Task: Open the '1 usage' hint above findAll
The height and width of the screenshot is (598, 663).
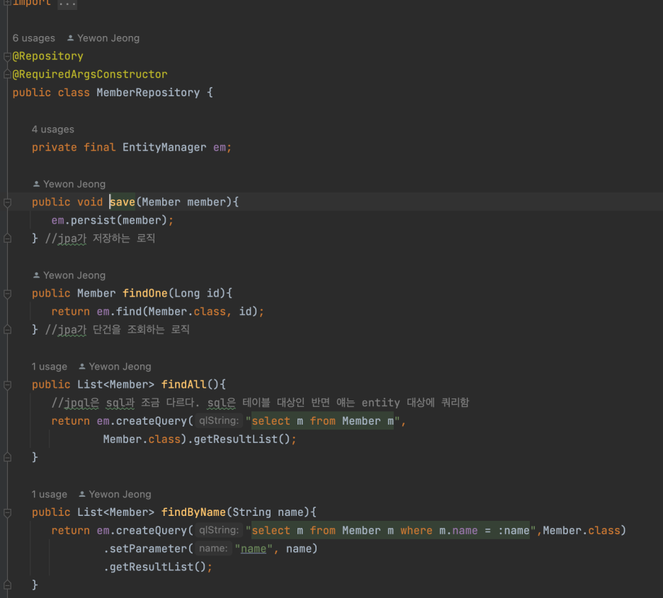Action: pos(50,367)
